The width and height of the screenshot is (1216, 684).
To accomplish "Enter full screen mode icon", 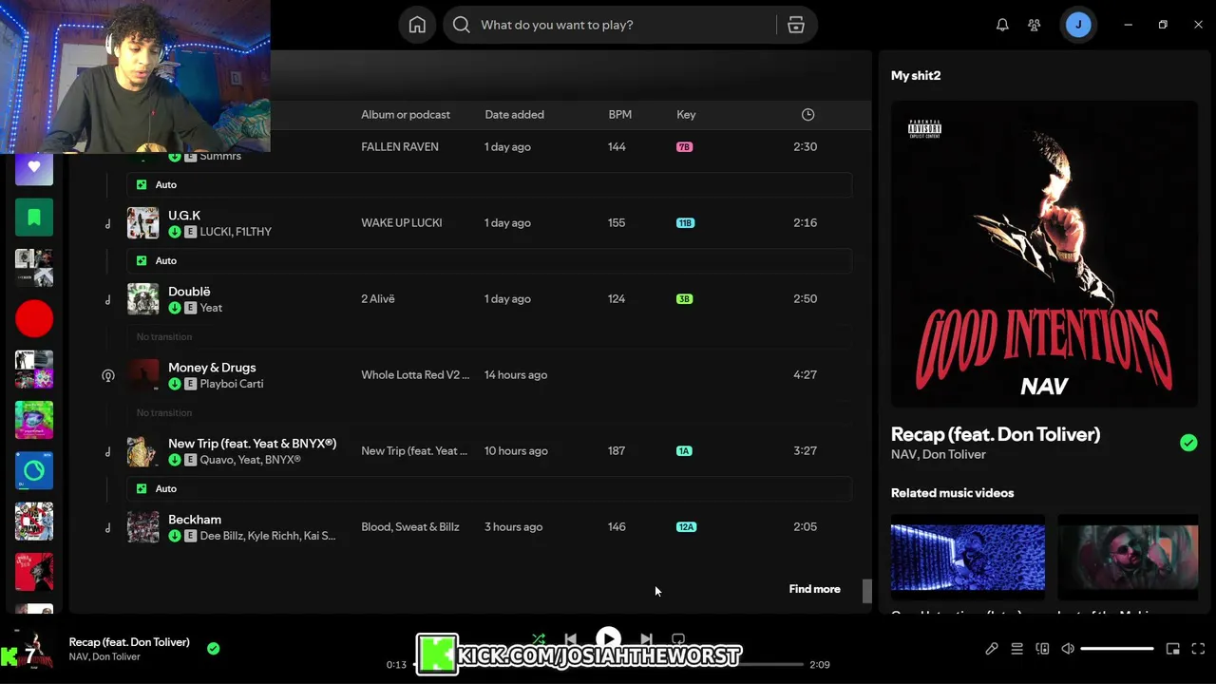I will click(x=1198, y=649).
